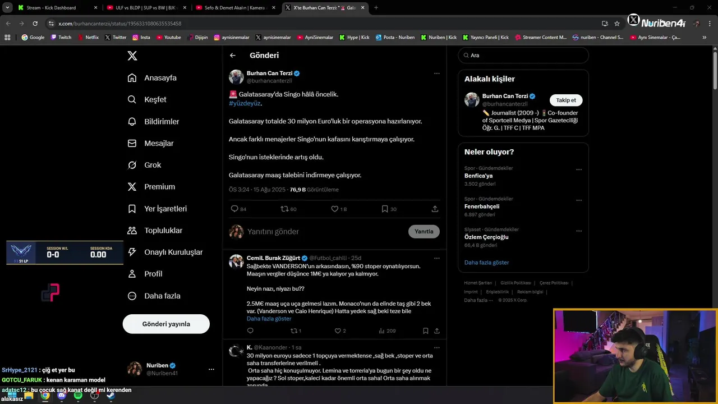
Task: Click the Onaylı Kuruluşlar lightning icon
Action: coord(132,252)
